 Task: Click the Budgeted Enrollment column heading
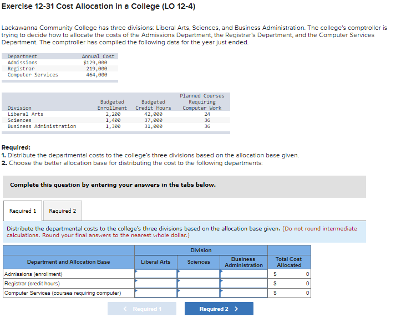[112, 105]
